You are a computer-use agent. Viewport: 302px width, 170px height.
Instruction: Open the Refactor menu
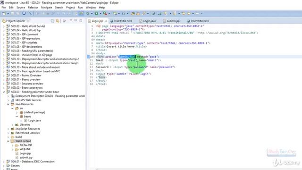33,8
